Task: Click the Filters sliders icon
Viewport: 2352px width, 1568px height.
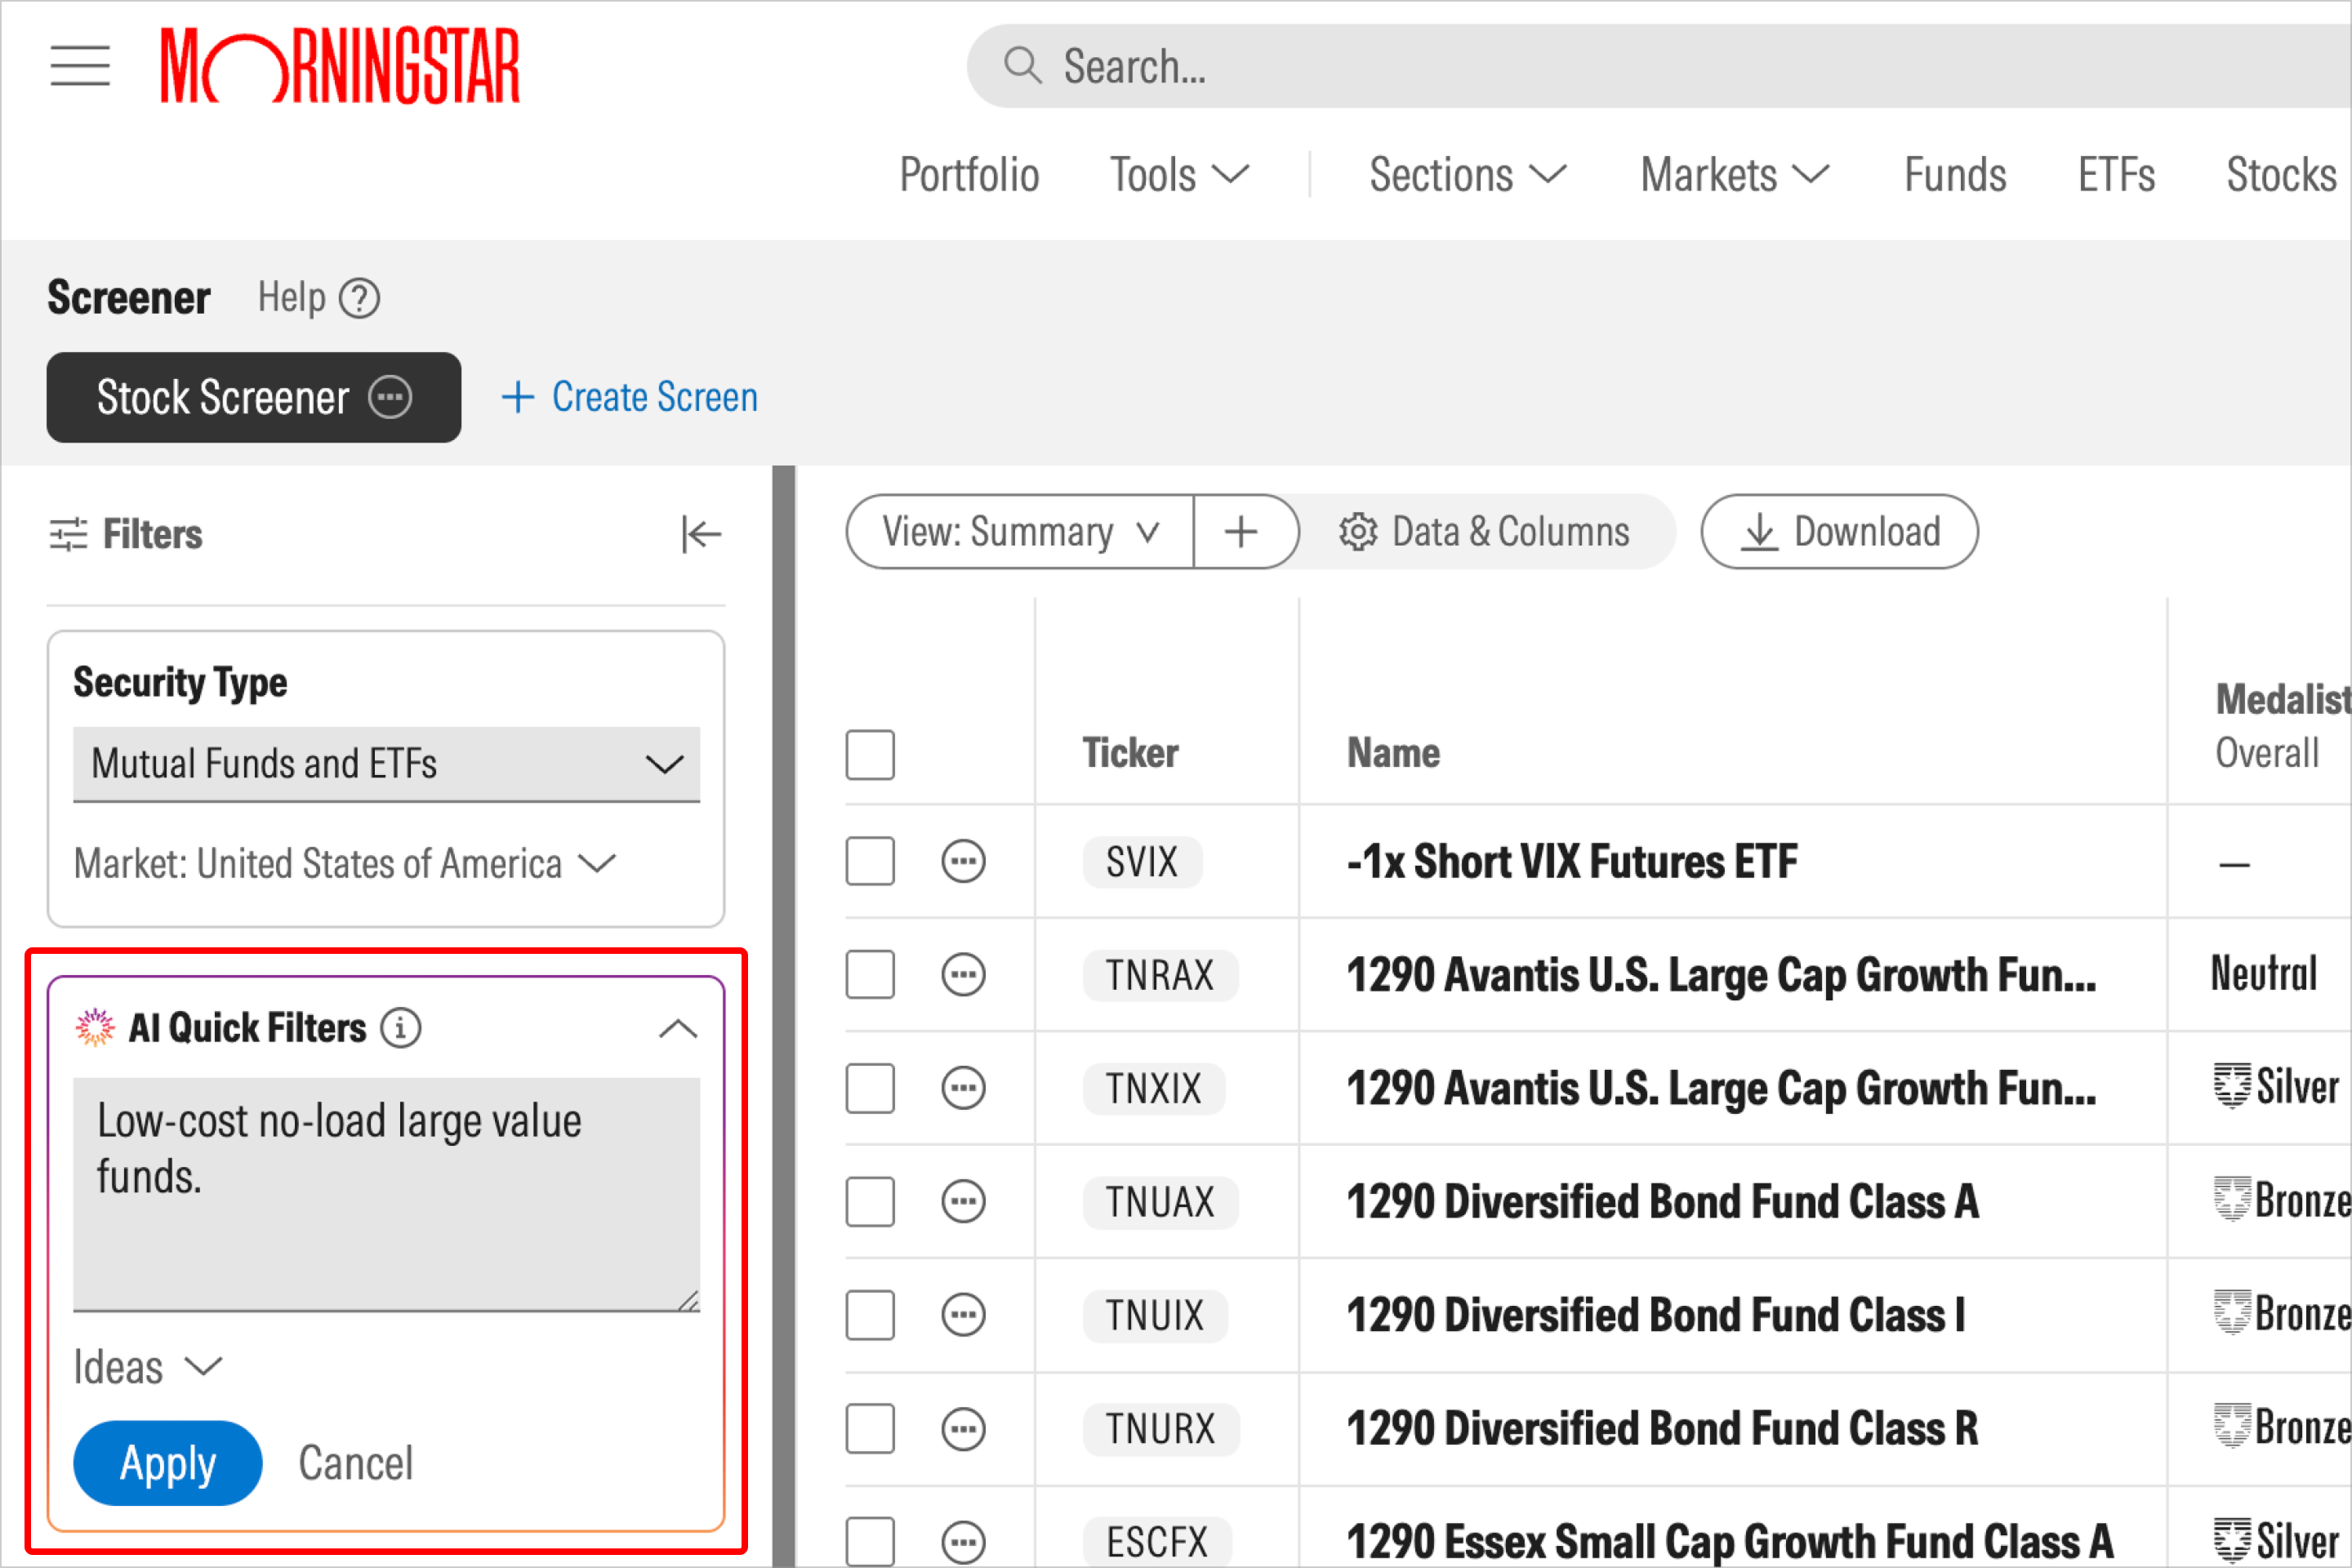Action: 68,535
